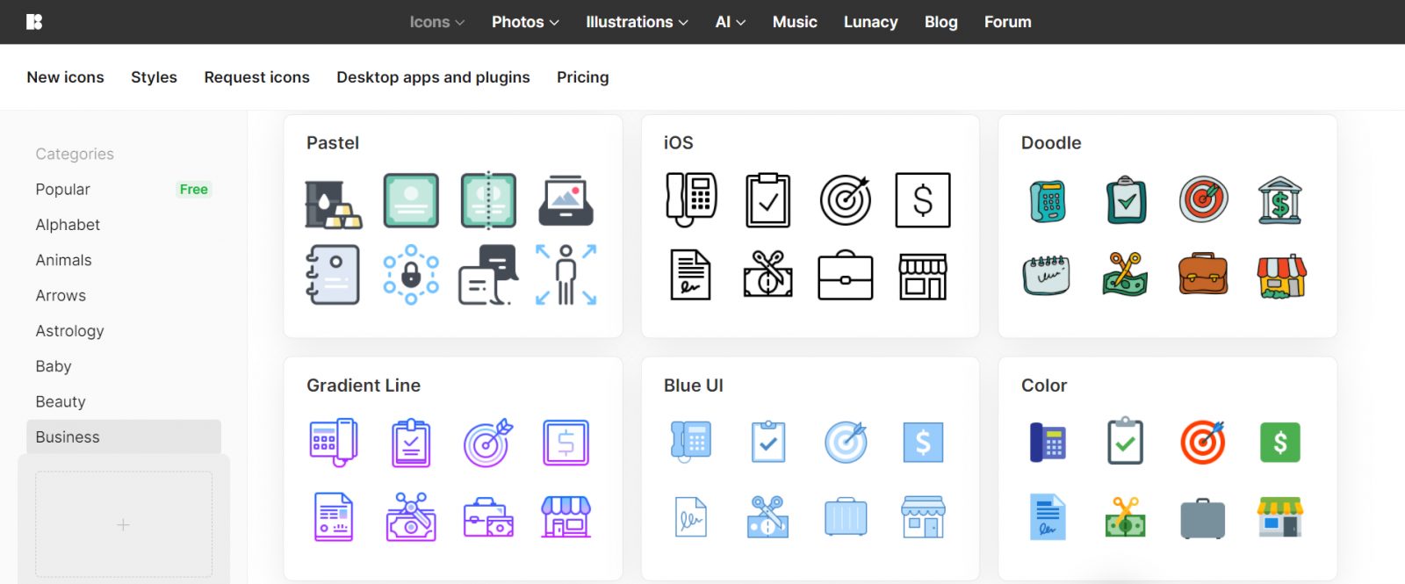Select the Business category

123,436
